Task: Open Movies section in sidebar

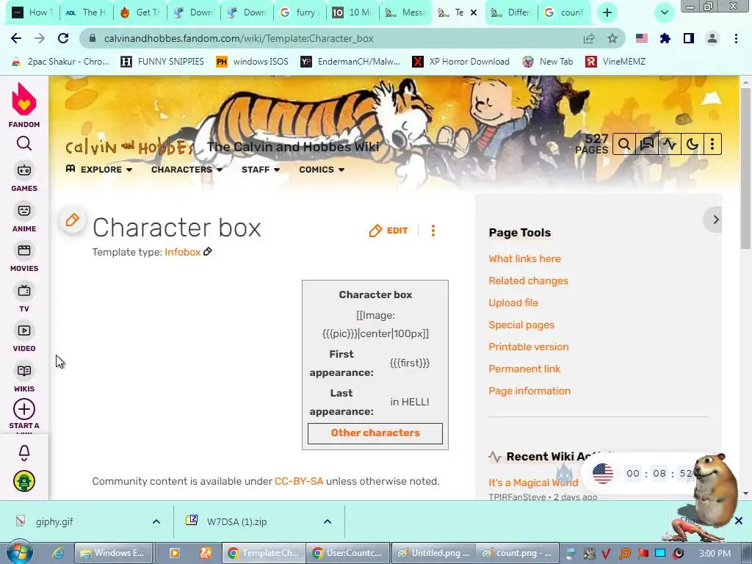Action: 24,258
